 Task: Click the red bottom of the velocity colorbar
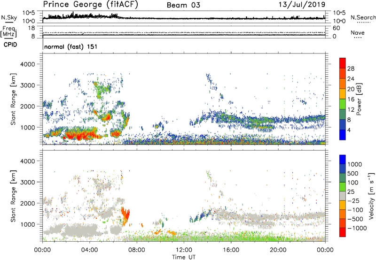(x=343, y=232)
